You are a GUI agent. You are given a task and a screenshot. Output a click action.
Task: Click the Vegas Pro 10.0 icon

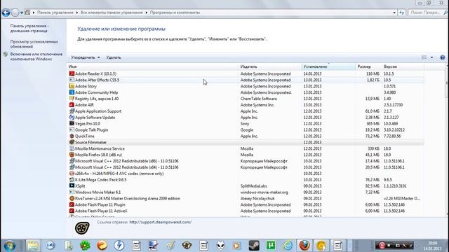pos(72,123)
